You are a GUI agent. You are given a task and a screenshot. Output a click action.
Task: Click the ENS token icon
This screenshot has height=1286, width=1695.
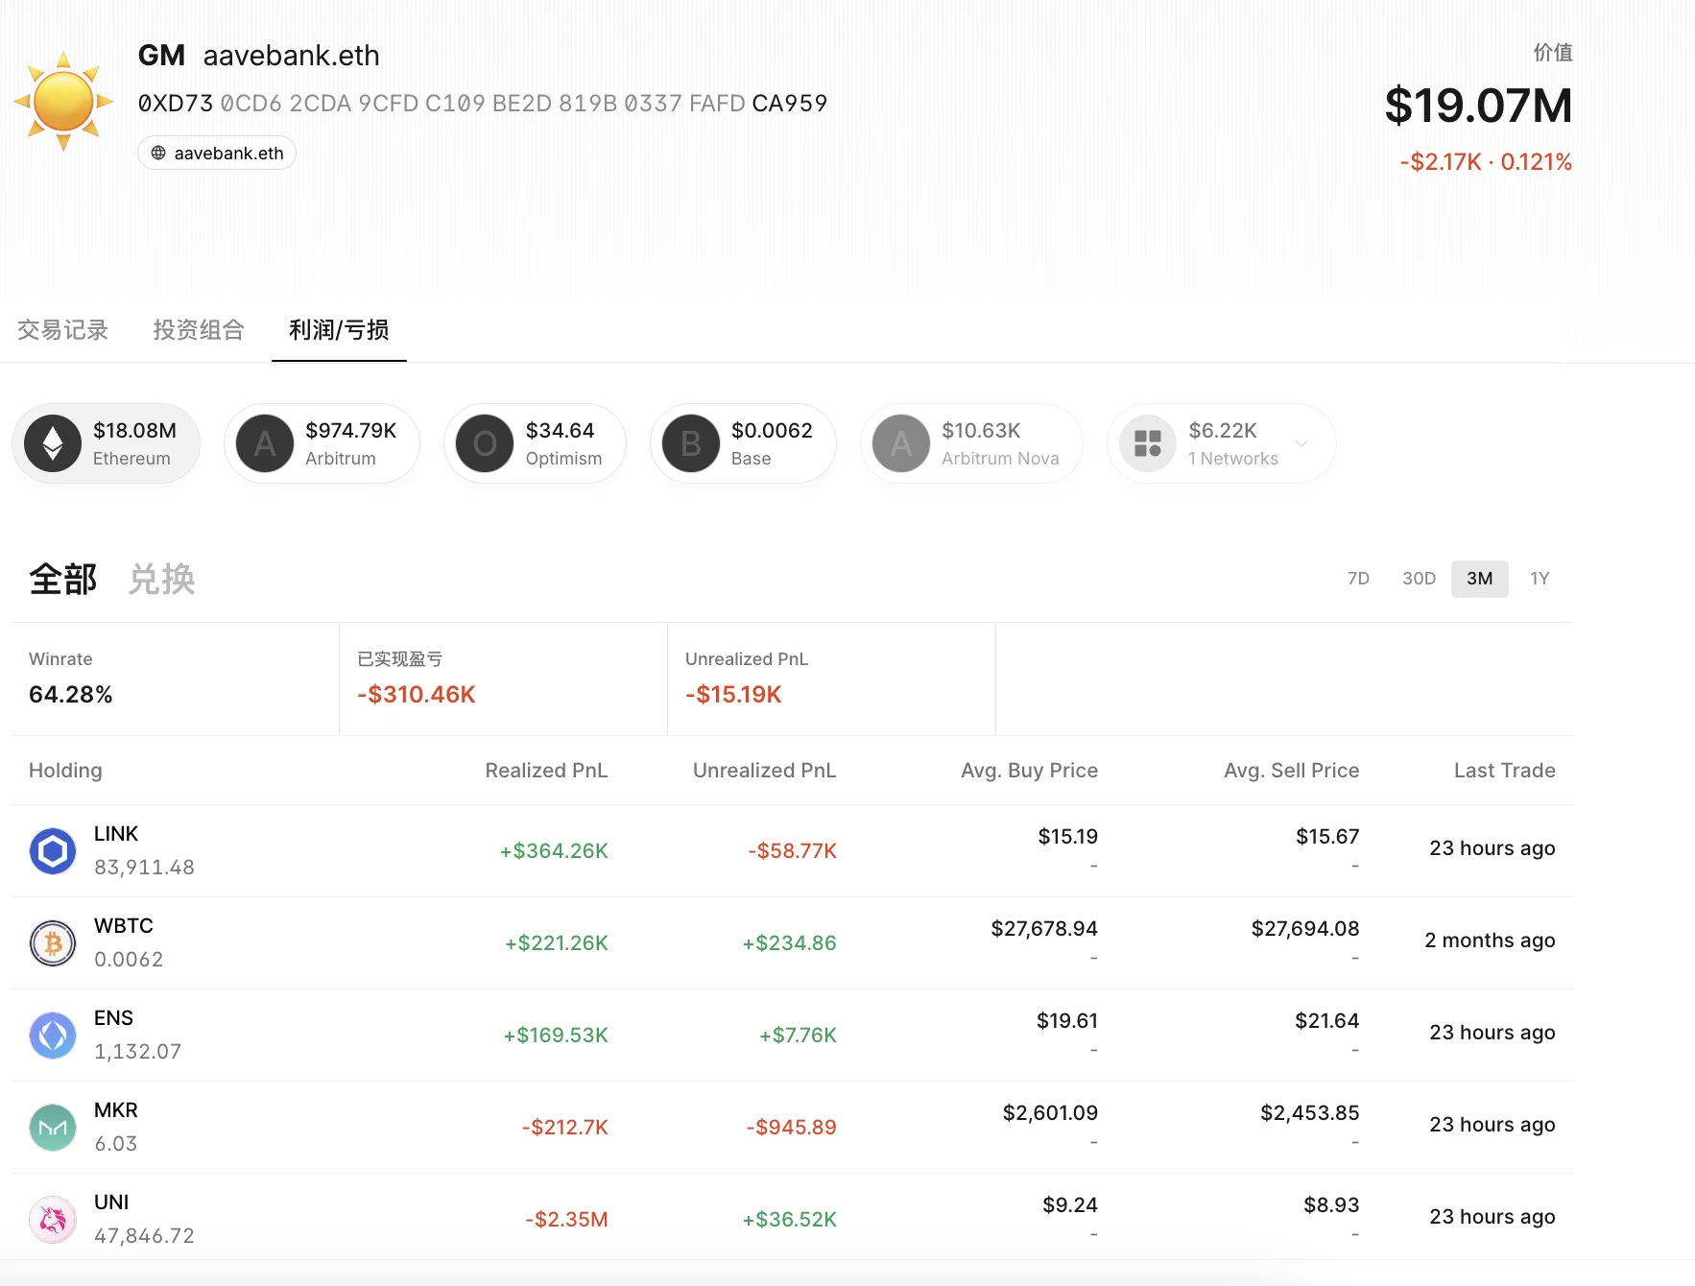(53, 1036)
